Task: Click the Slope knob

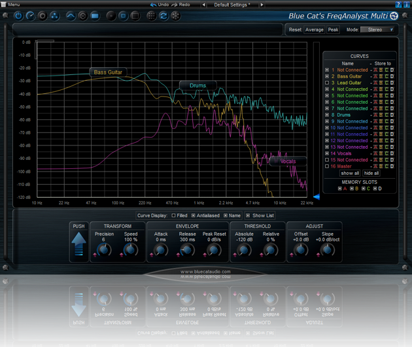Action: coord(328,250)
